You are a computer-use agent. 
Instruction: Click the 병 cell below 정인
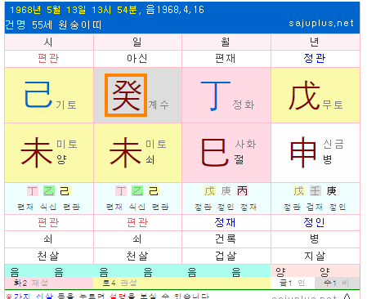click(x=315, y=239)
